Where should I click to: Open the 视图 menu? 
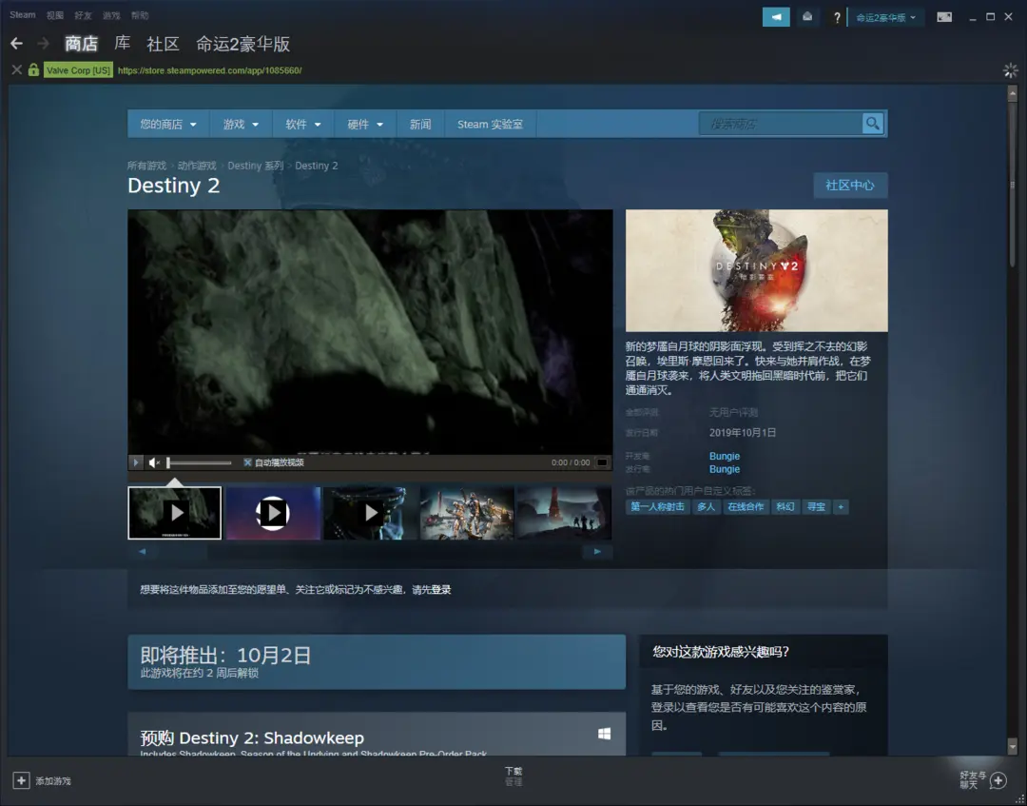[x=55, y=15]
